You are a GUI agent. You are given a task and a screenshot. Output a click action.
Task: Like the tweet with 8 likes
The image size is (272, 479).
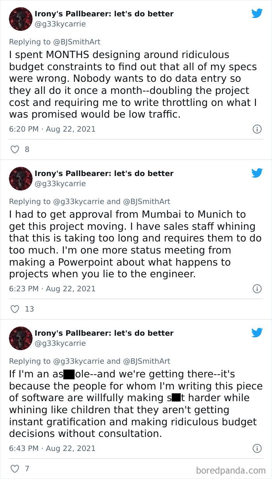(x=15, y=149)
